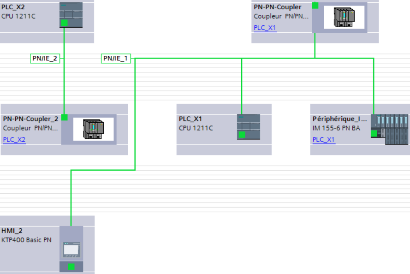Select the PN-PN-Coupler_2 device image
Viewport: 410px width, 274px height.
pos(94,129)
